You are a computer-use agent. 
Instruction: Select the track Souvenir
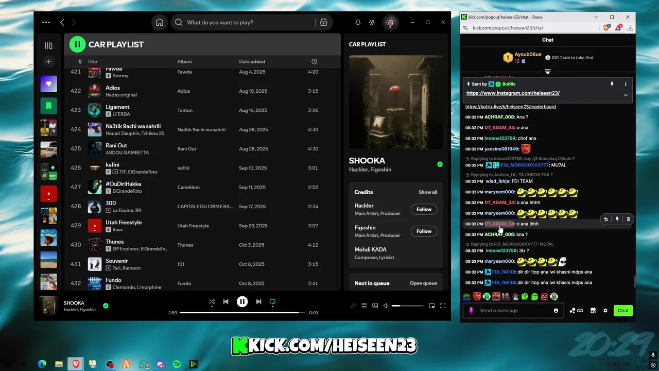pyautogui.click(x=202, y=264)
